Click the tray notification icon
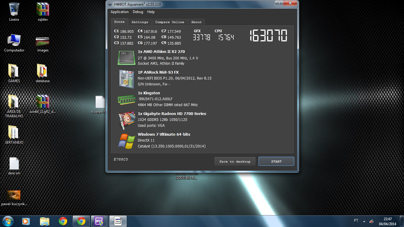Screen dimensions: 404x227 pyautogui.click(x=371, y=221)
